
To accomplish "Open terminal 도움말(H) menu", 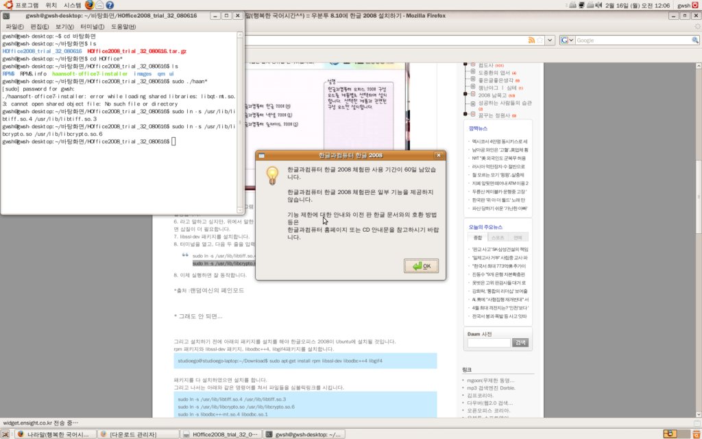I will tap(123, 27).
